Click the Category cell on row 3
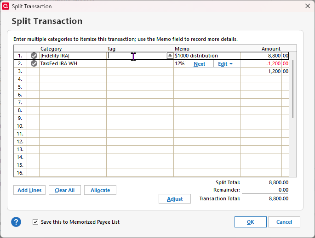This screenshot has width=315, height=238. 73,71
